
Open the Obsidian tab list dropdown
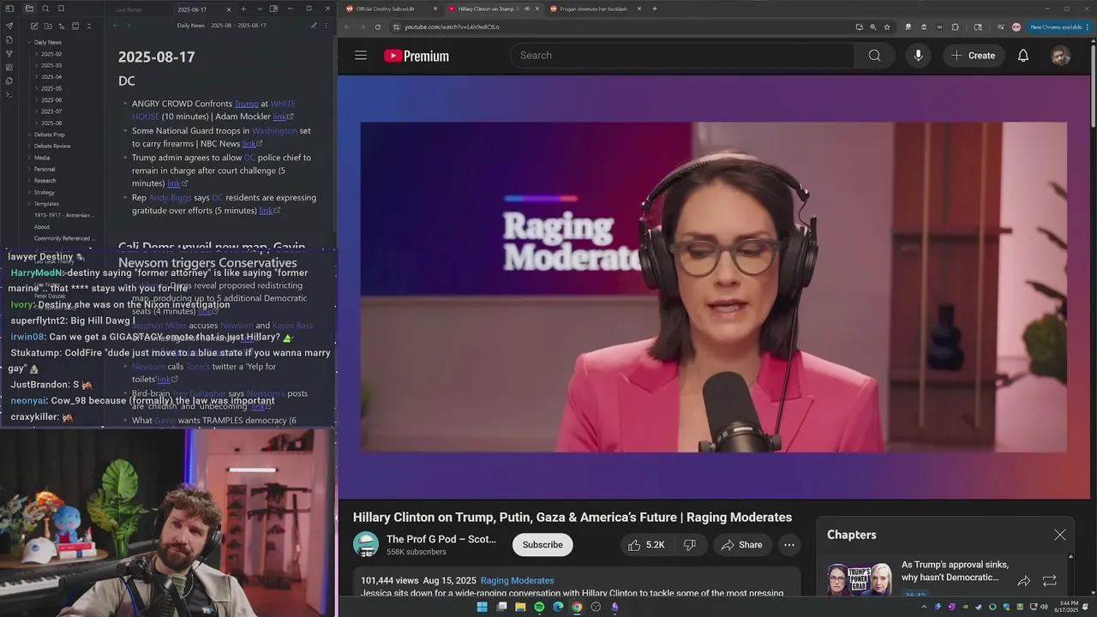point(260,9)
